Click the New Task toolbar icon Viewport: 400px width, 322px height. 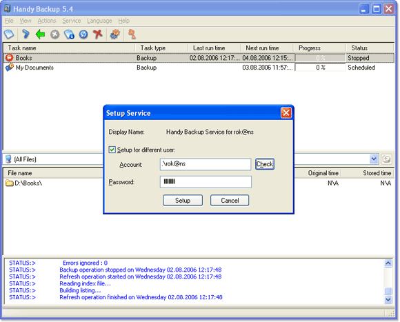pos(9,34)
